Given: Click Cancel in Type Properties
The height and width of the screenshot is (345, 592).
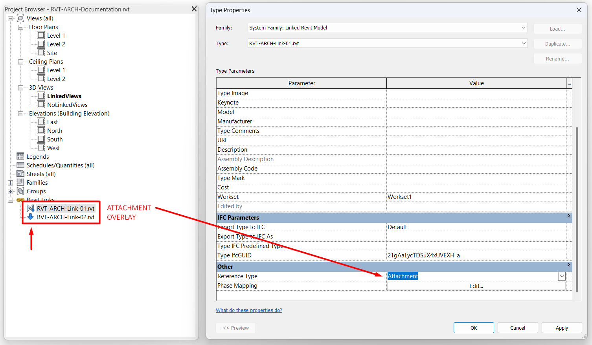Looking at the screenshot, I should pos(518,328).
